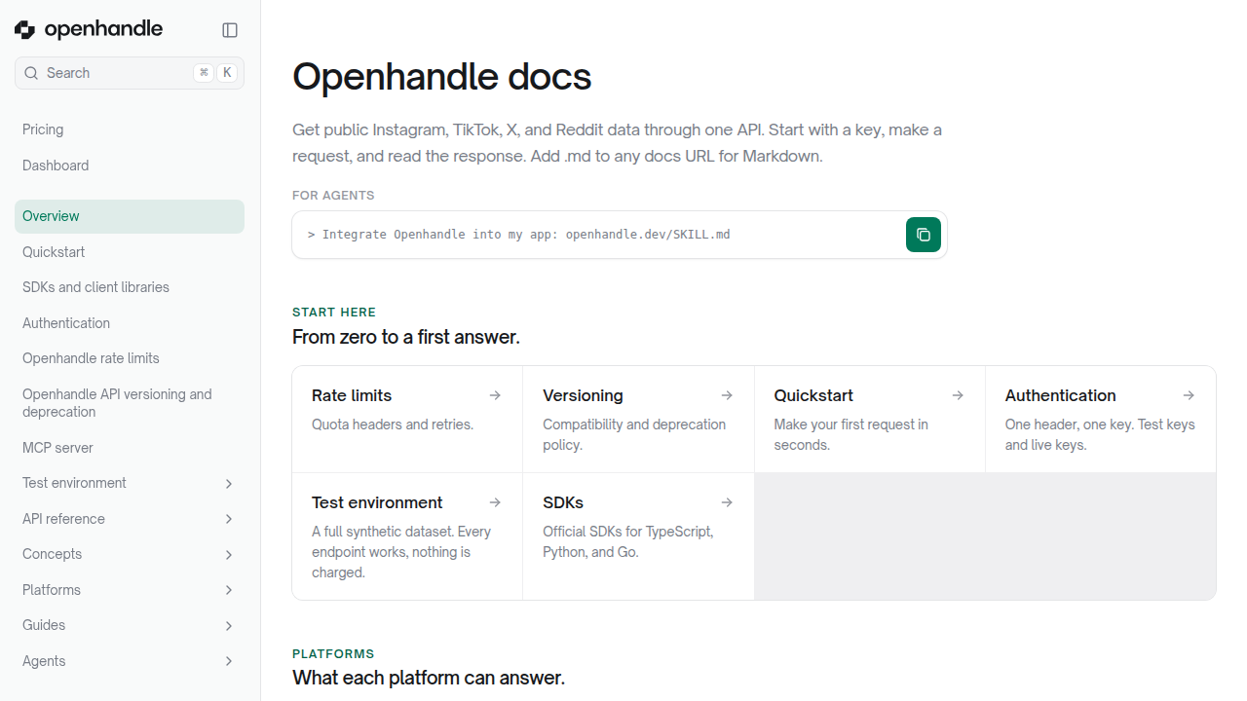Click the "What each platform can answer." heading
1247x701 pixels.
pos(429,678)
